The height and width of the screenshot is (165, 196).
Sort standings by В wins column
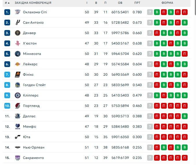tap(96, 3)
